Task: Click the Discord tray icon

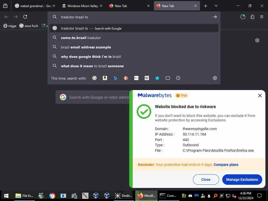Action: click(190, 196)
